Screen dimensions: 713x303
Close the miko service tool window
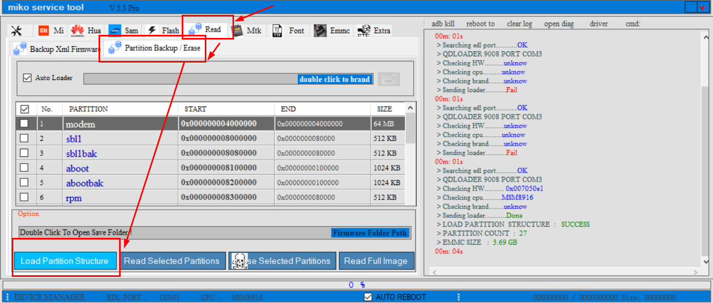pyautogui.click(x=702, y=7)
